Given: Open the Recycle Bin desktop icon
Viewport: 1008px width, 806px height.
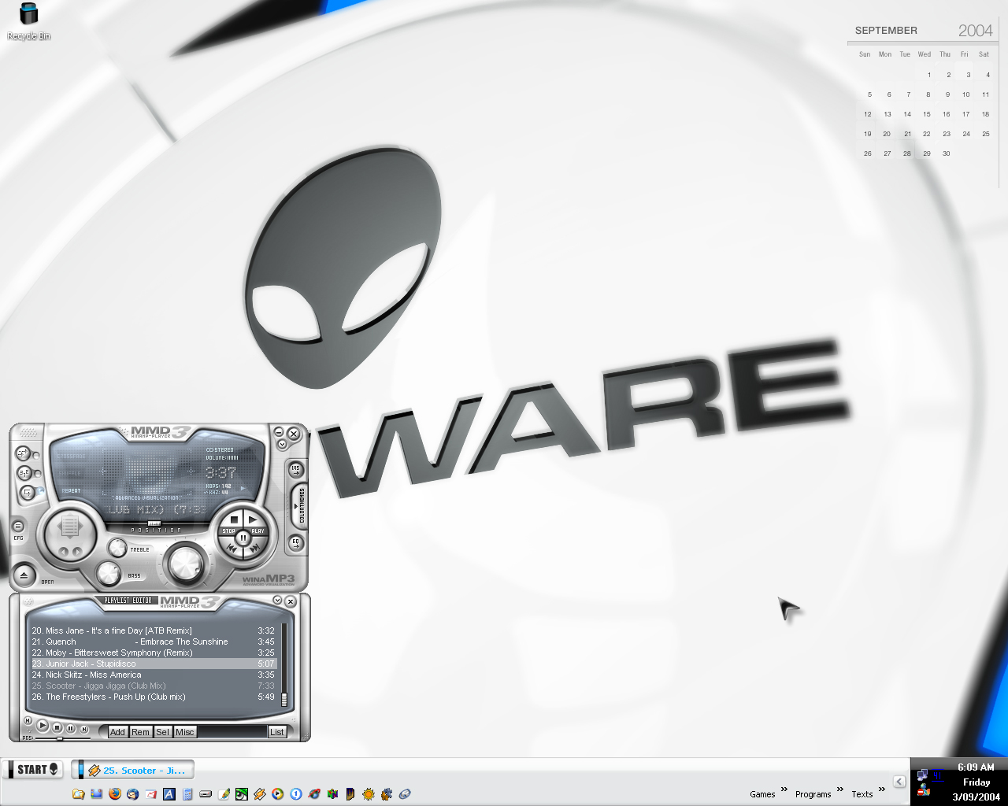Looking at the screenshot, I should tap(28, 20).
